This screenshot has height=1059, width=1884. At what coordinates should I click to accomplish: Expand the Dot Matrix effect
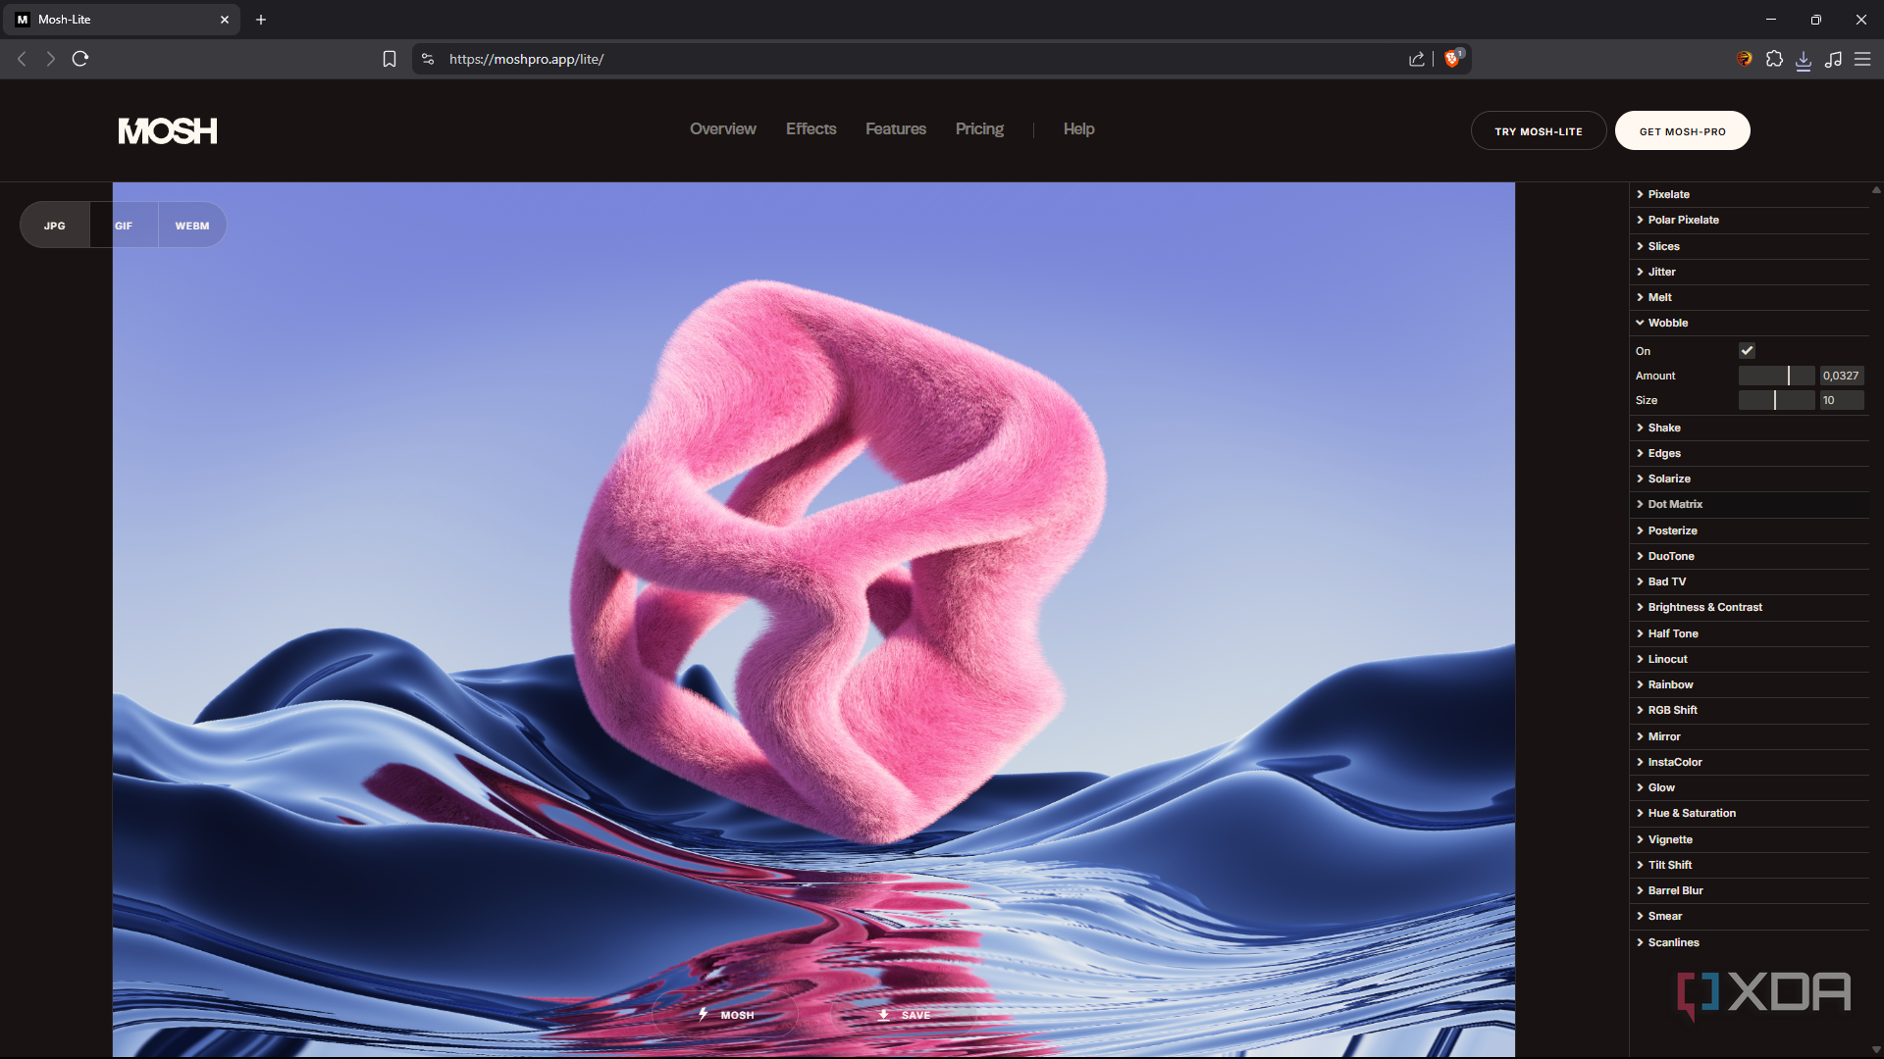coord(1749,504)
